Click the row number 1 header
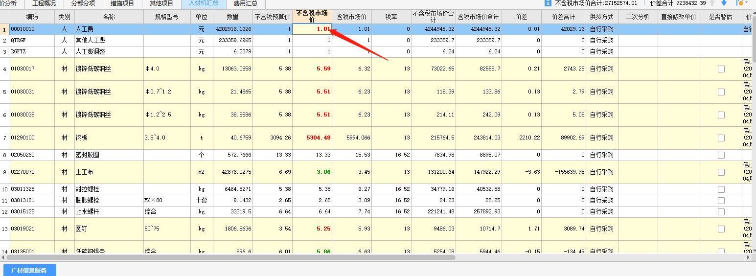Viewport: 756px width, 276px height. tap(5, 29)
